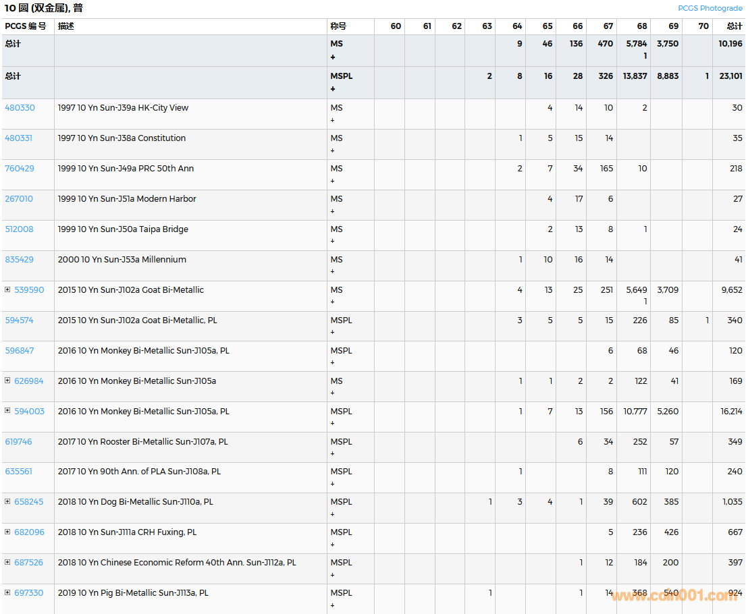Open PCGS number 480330 link

pyautogui.click(x=20, y=108)
